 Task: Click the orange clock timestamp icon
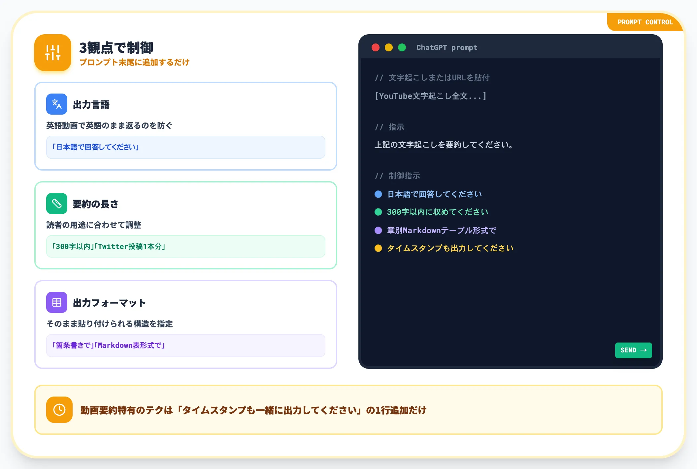coord(59,410)
